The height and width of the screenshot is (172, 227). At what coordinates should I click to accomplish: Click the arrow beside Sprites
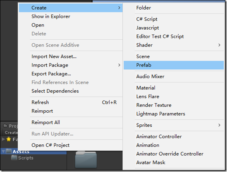tap(219, 125)
